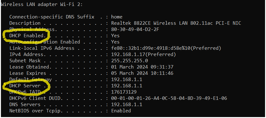Click the Default Gateway value 192.168.1.1
This screenshot has height=118, width=266.
click(x=127, y=80)
